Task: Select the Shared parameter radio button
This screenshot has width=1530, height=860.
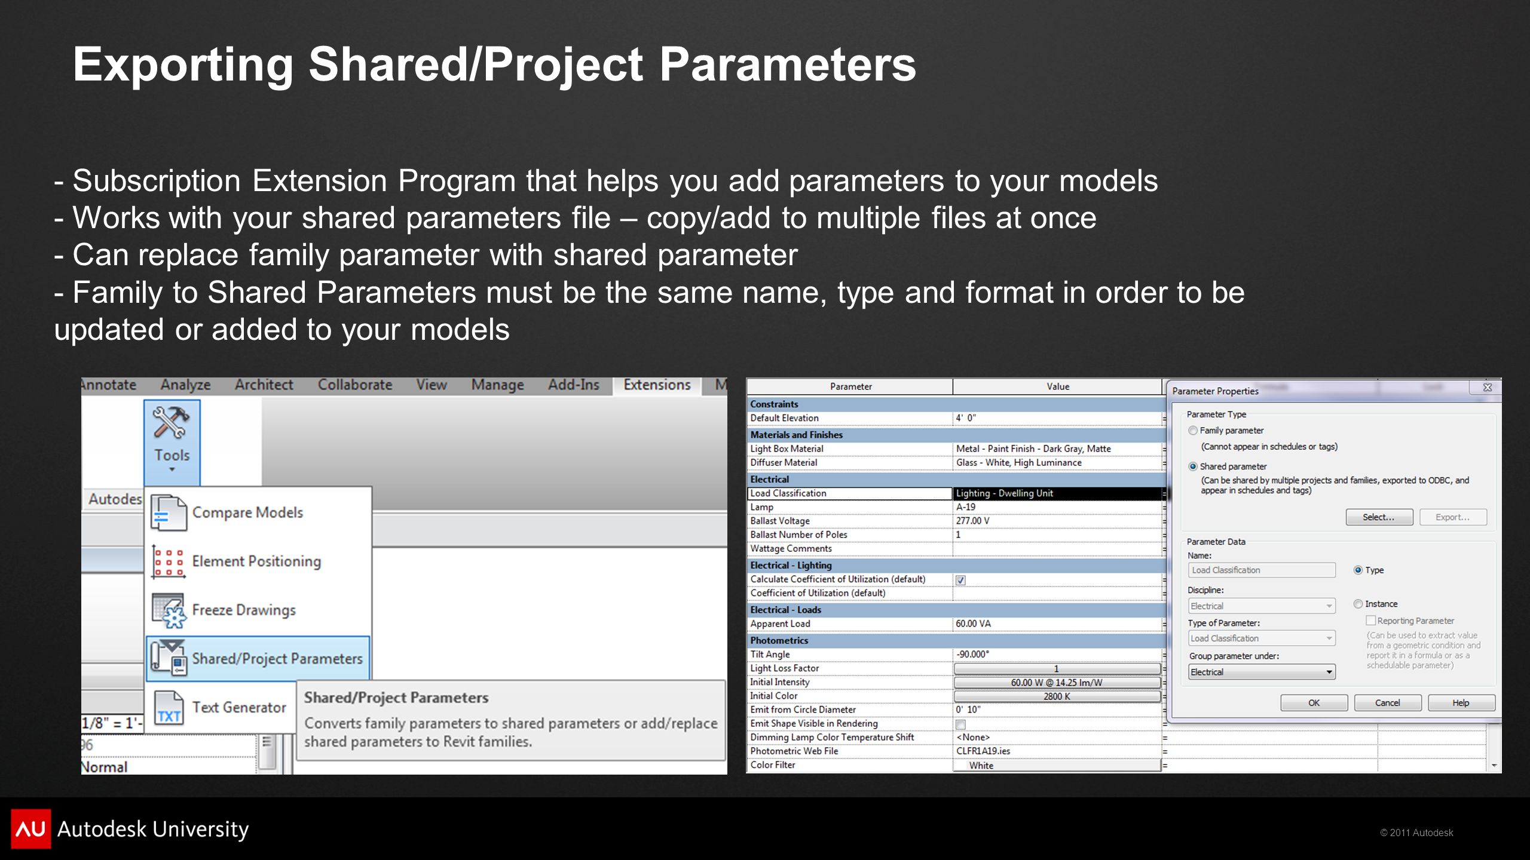Action: 1193,466
